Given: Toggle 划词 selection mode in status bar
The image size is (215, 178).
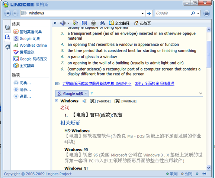Looking at the screenshot, I should 187,174.
